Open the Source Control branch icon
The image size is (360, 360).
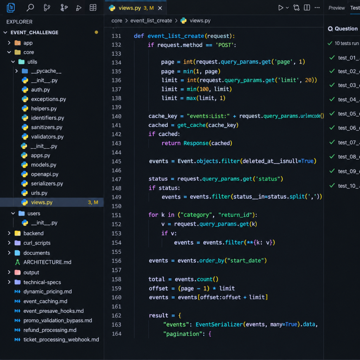click(x=47, y=8)
